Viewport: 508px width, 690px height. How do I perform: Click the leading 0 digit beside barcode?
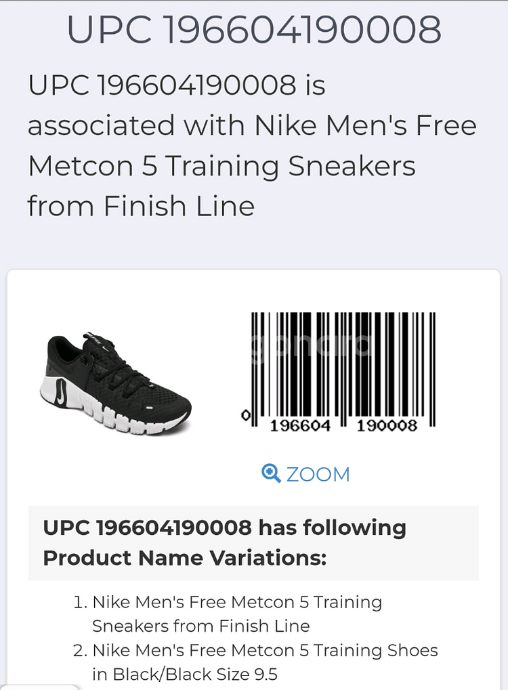coord(246,414)
